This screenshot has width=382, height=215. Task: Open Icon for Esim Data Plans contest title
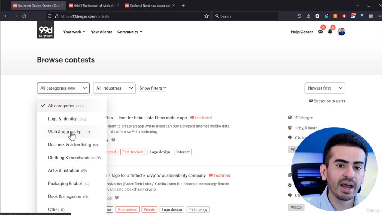[147, 118]
